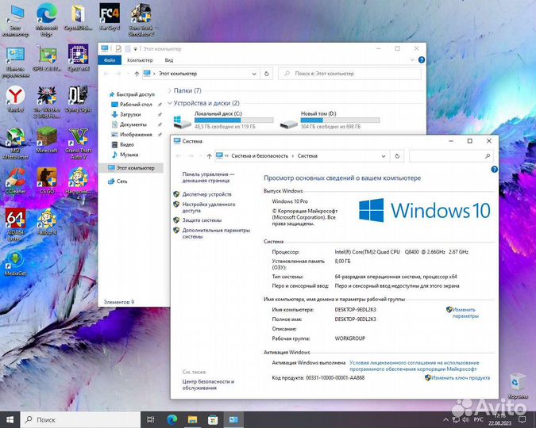The image size is (536, 428).
Task: Collapse the 'Устройства и диски (2)' group
Action: 170,103
